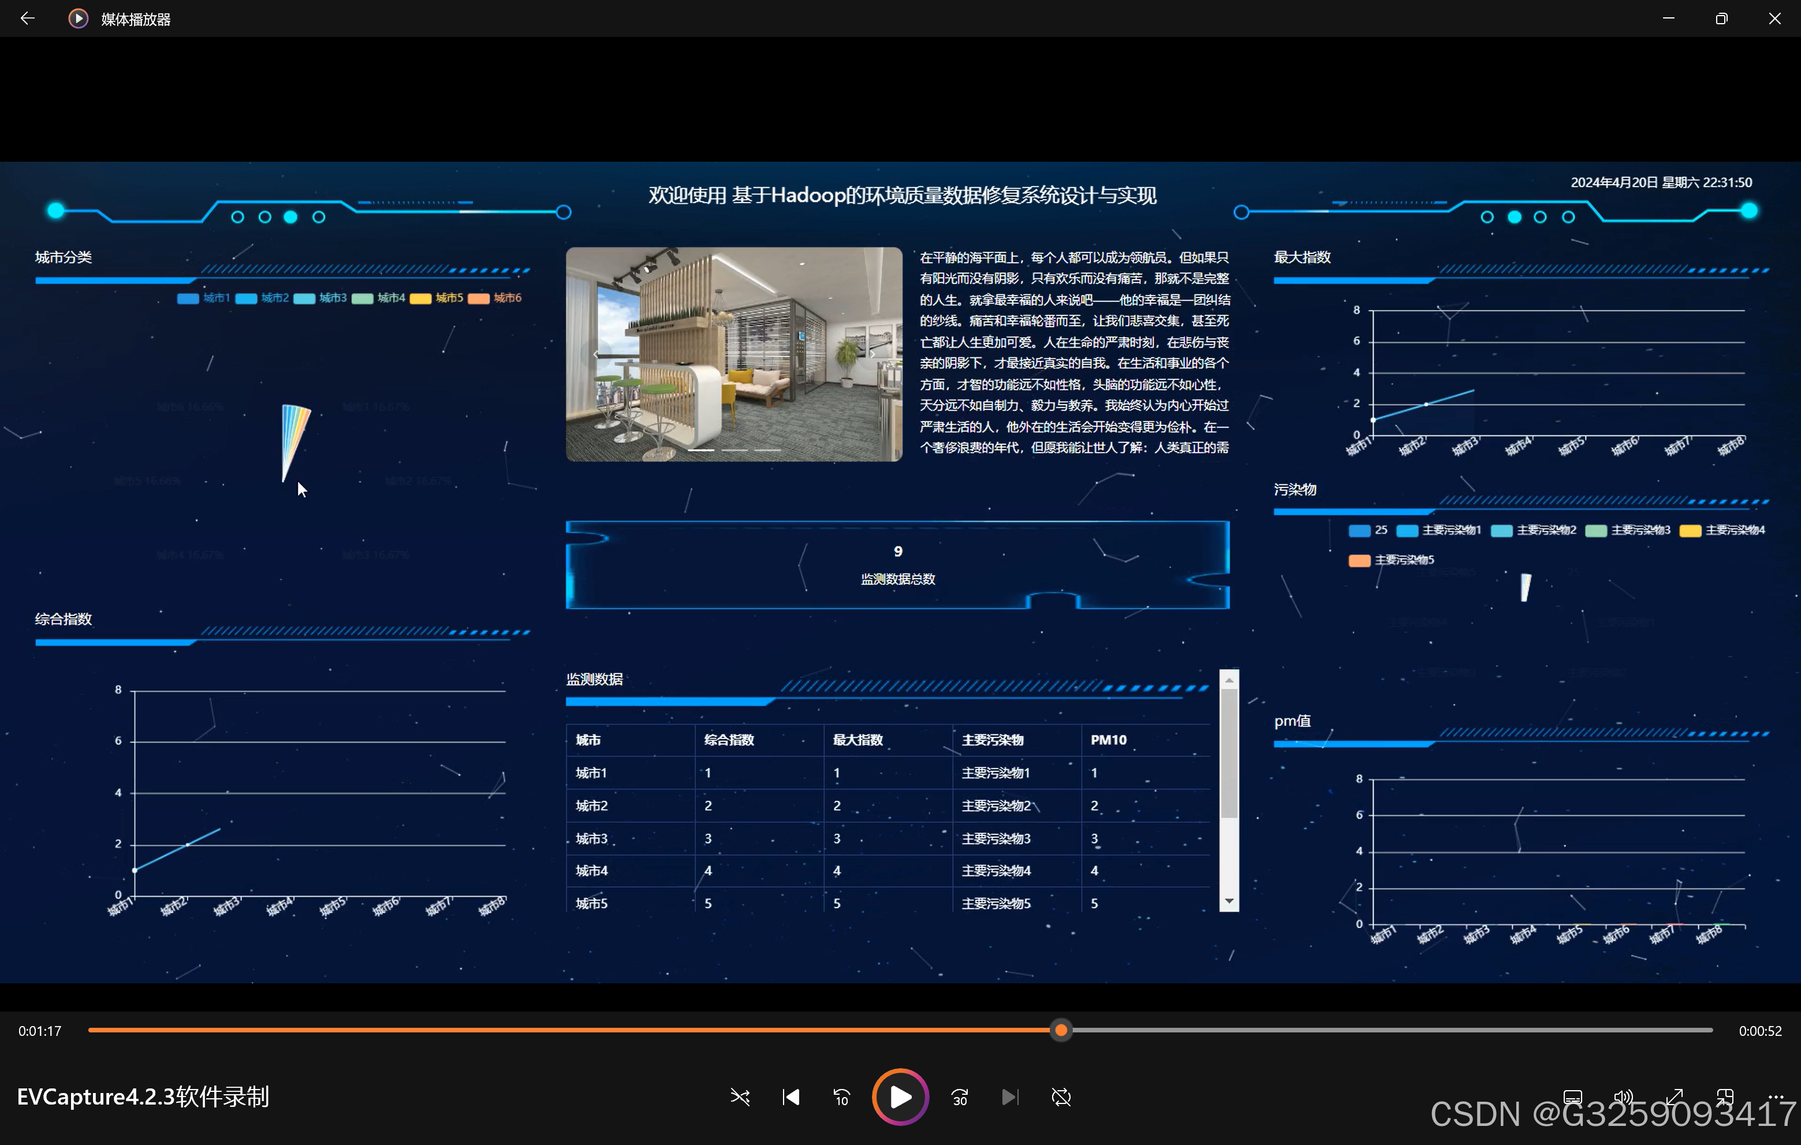
Task: Switch to mini player view
Action: [1725, 1097]
